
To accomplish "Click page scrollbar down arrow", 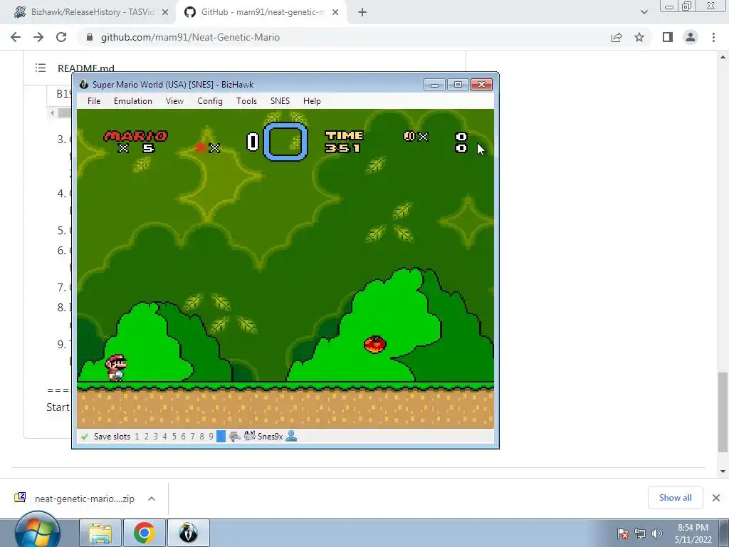I will (x=723, y=472).
